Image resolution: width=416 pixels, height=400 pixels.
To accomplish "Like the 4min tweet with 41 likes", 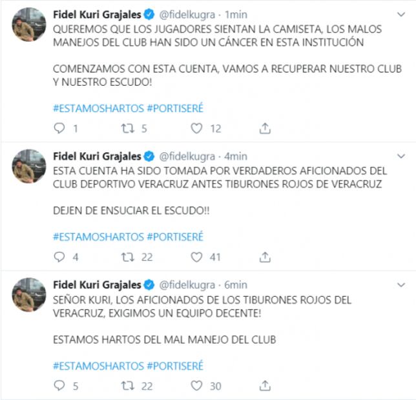I will click(x=196, y=257).
